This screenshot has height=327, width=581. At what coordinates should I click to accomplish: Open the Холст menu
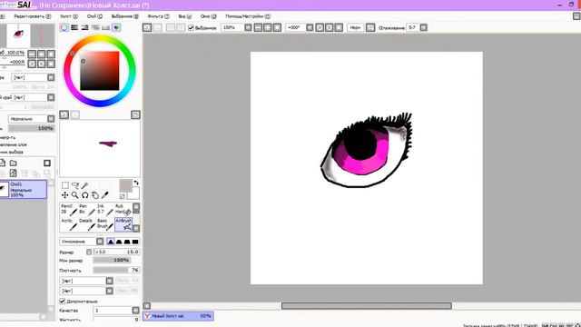coord(69,16)
